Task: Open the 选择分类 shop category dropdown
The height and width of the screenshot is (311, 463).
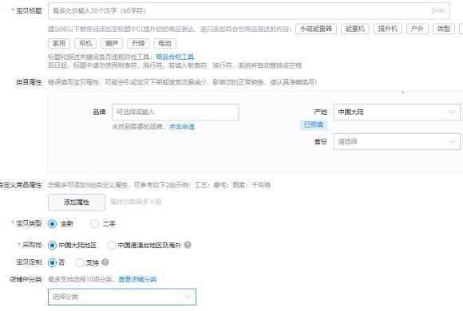Action: click(122, 297)
